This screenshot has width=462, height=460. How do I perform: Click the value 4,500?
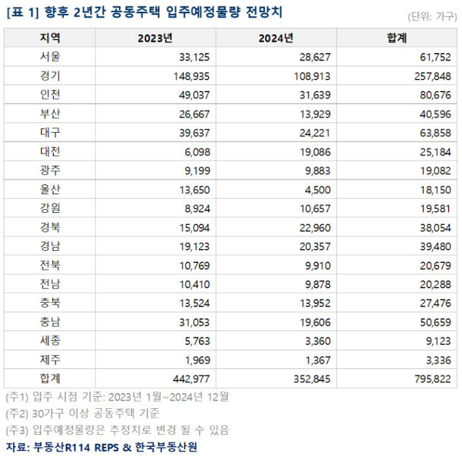coord(318,190)
